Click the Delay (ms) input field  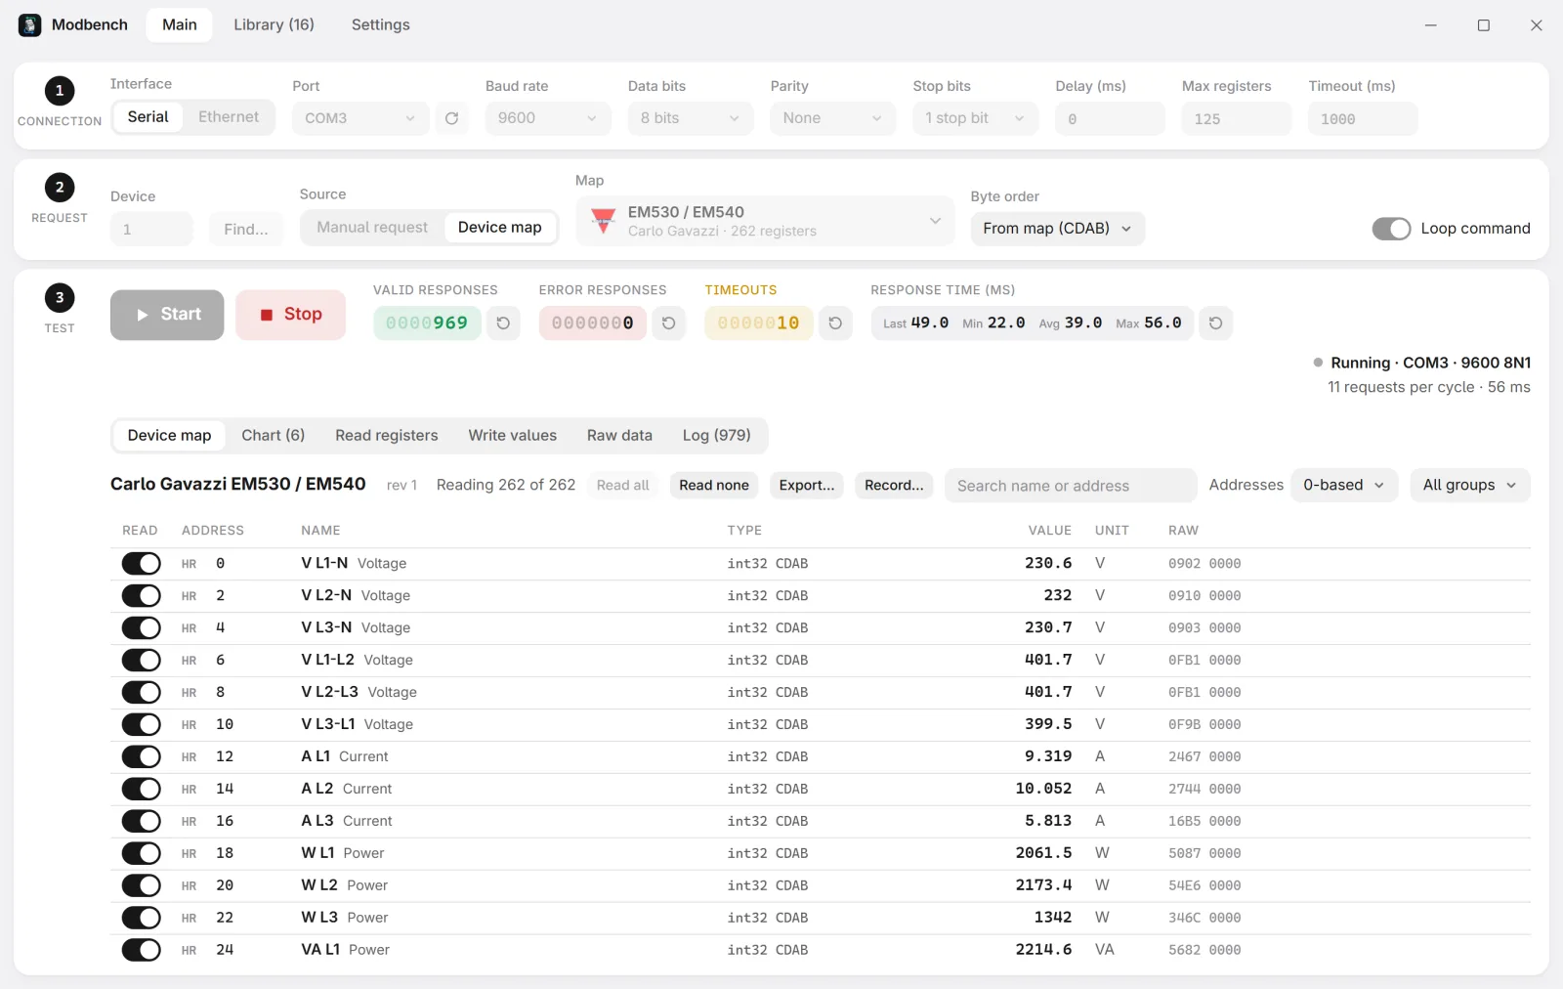pyautogui.click(x=1110, y=119)
